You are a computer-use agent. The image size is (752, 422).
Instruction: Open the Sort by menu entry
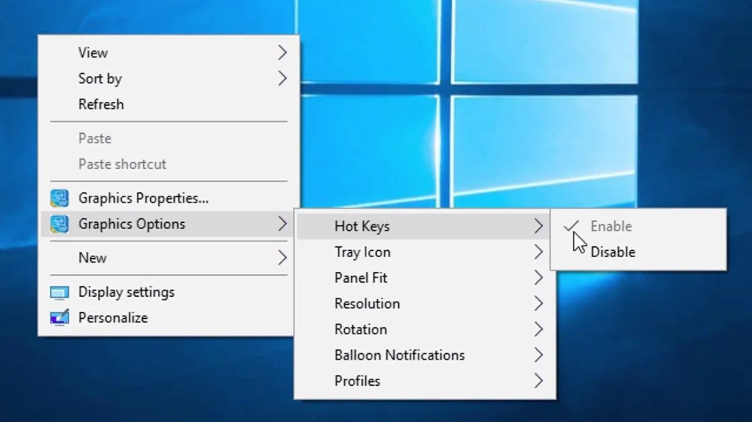(x=168, y=78)
